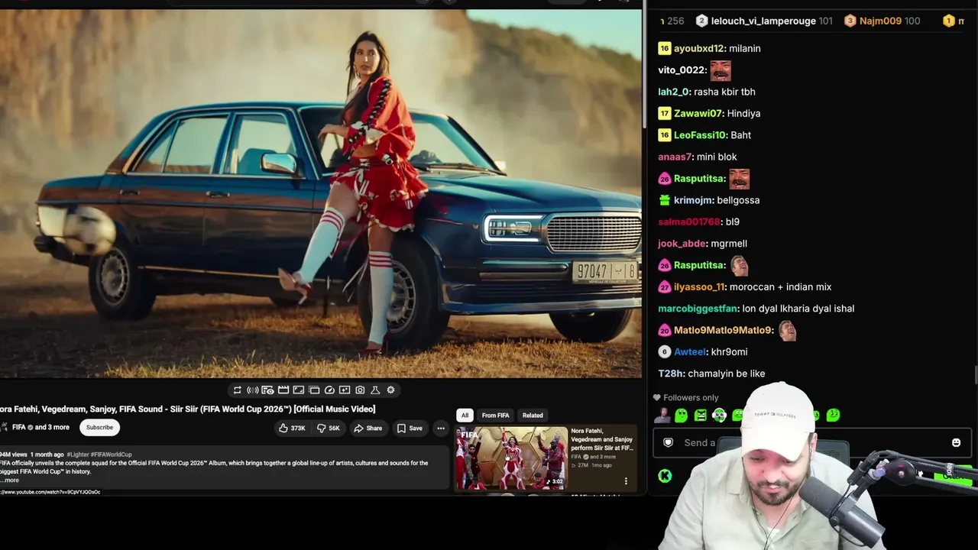Click chat username krimojm
This screenshot has height=550, width=978.
[694, 200]
